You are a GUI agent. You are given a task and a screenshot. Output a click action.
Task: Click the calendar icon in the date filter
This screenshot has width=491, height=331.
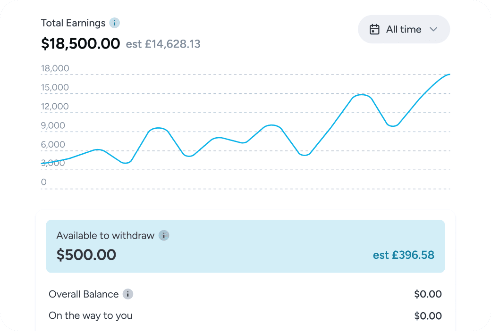[x=374, y=29]
